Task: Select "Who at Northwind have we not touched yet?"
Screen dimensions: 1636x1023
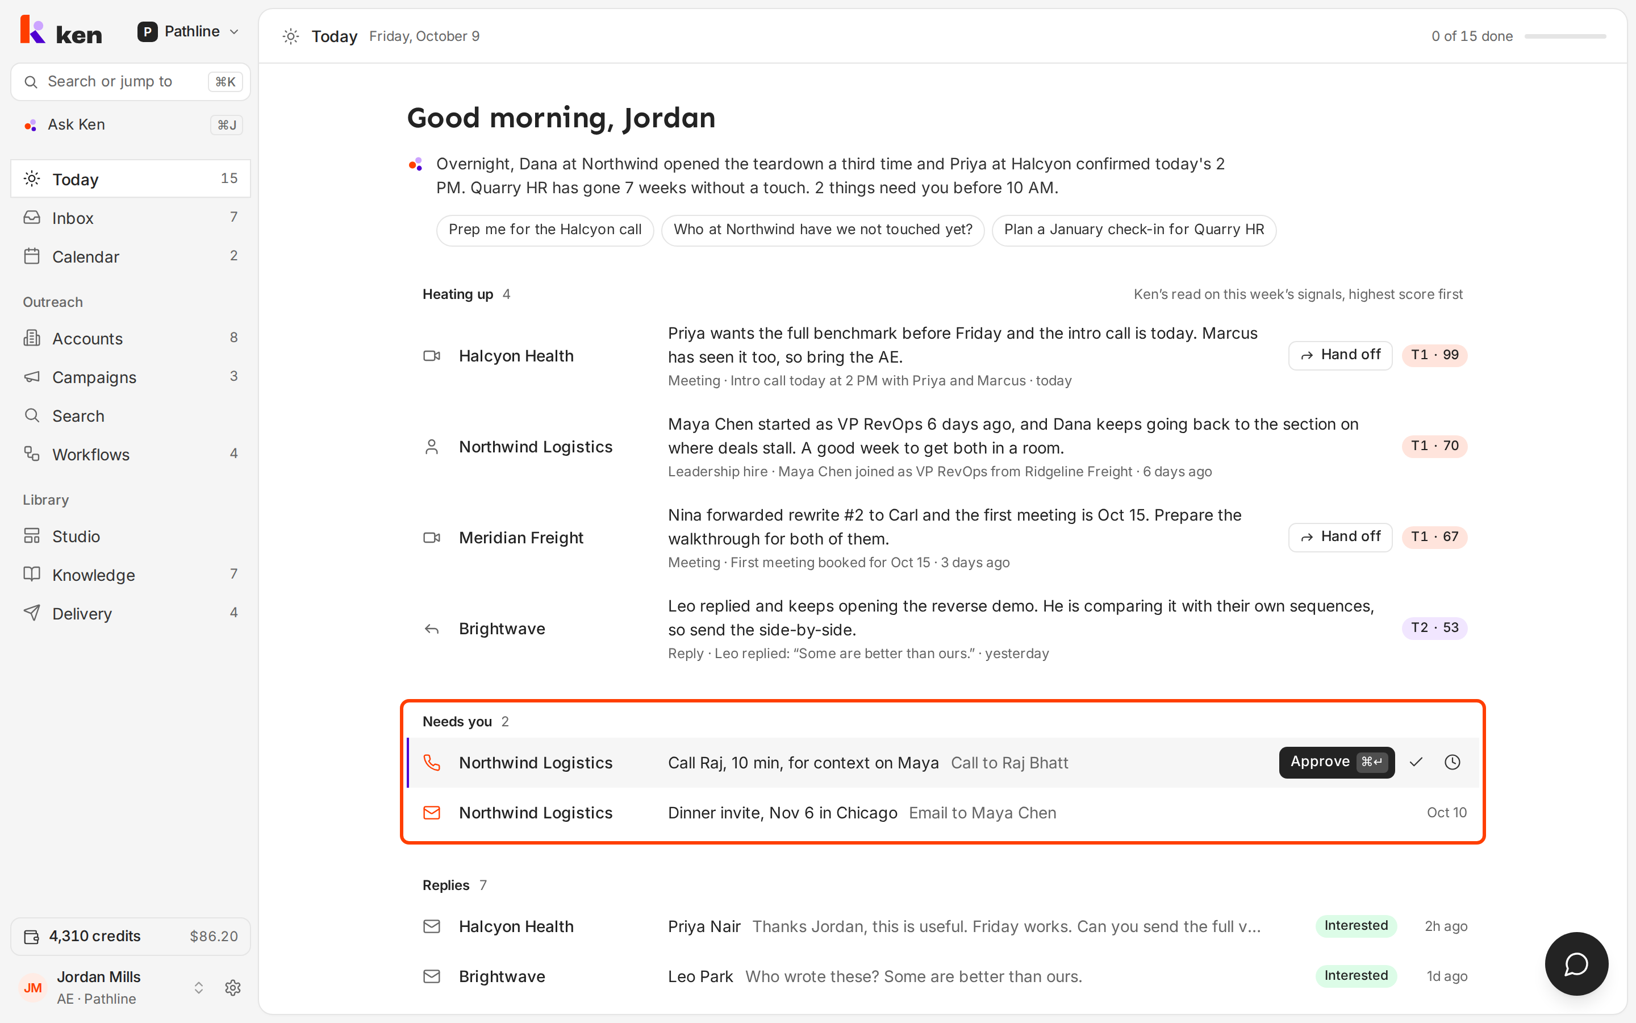Action: (823, 230)
